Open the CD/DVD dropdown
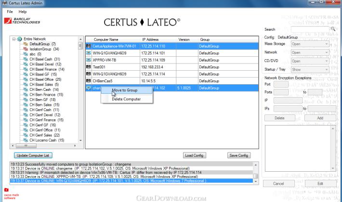Image resolution: width=342 pixels, height=202 pixels. pyautogui.click(x=310, y=61)
